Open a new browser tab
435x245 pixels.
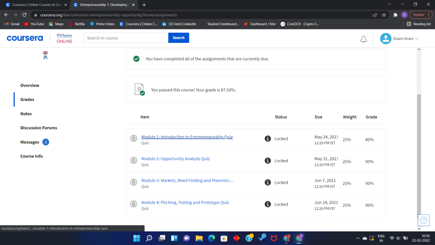(144, 5)
